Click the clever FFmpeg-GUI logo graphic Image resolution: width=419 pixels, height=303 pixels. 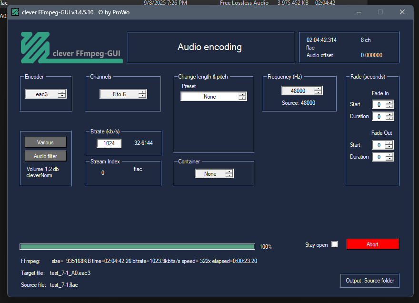[71, 48]
